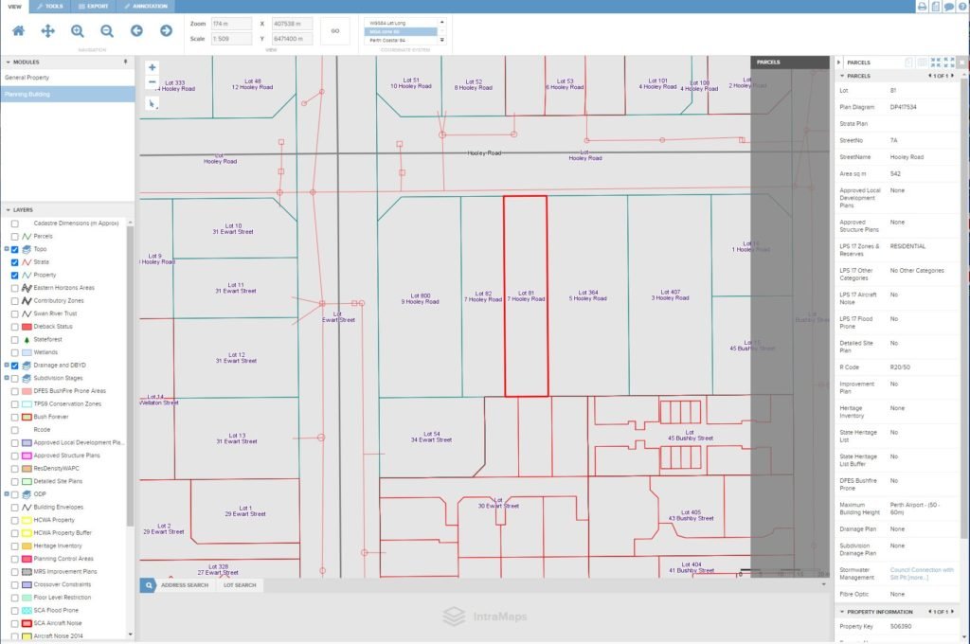
Task: Click the previous view arrow icon
Action: pos(136,30)
